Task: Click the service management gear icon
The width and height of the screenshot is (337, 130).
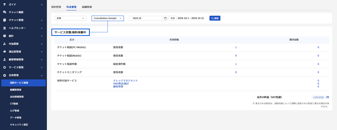Action: click(x=4, y=67)
